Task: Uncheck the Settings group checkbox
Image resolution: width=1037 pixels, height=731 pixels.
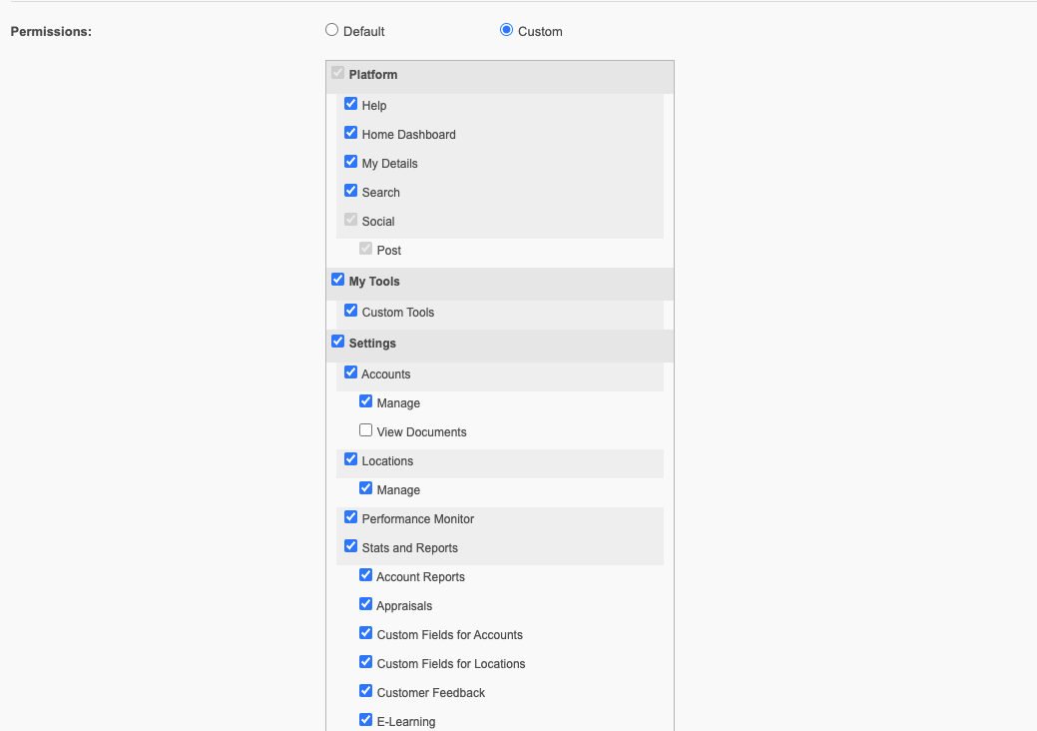Action: point(338,342)
